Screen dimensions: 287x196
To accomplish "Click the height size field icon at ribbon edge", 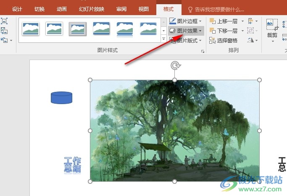I will pos(284,24).
